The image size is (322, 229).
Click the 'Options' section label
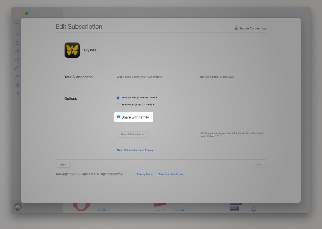pos(71,99)
